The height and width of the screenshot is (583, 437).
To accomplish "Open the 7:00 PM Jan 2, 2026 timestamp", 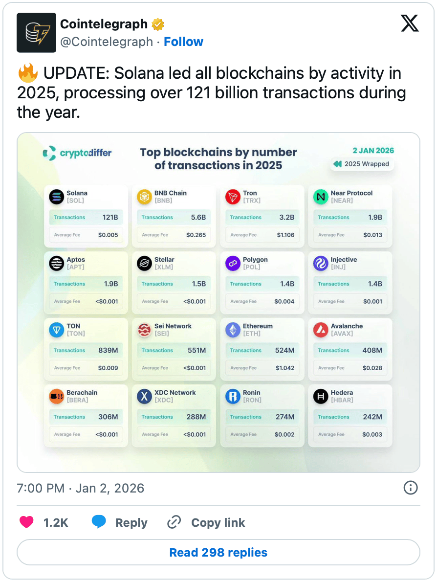I will coord(81,488).
